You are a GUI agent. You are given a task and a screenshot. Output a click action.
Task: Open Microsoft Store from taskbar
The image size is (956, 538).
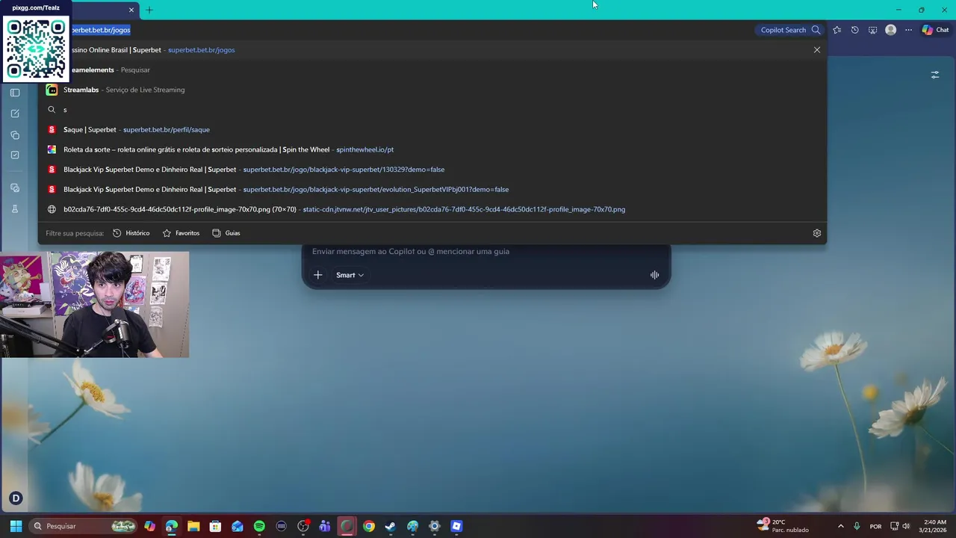coord(215,526)
